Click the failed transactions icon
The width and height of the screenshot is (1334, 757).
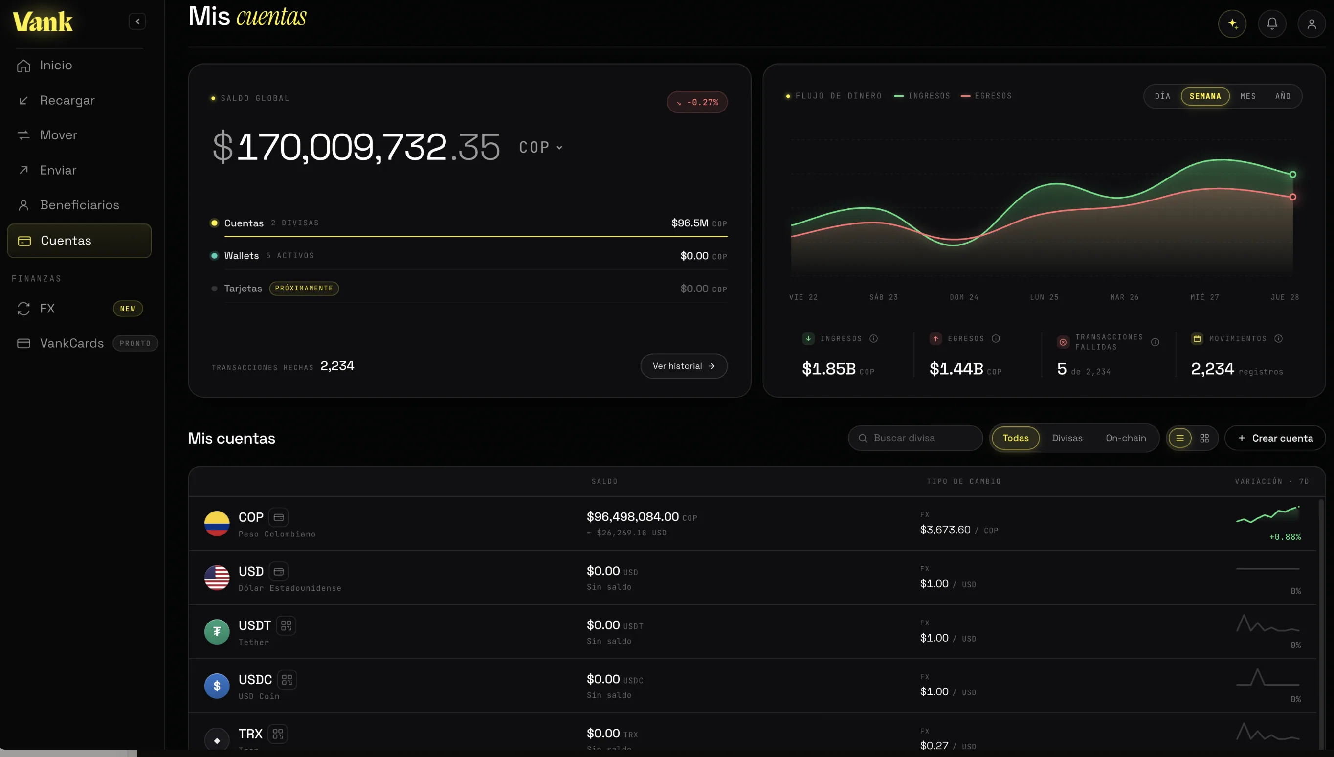point(1063,342)
